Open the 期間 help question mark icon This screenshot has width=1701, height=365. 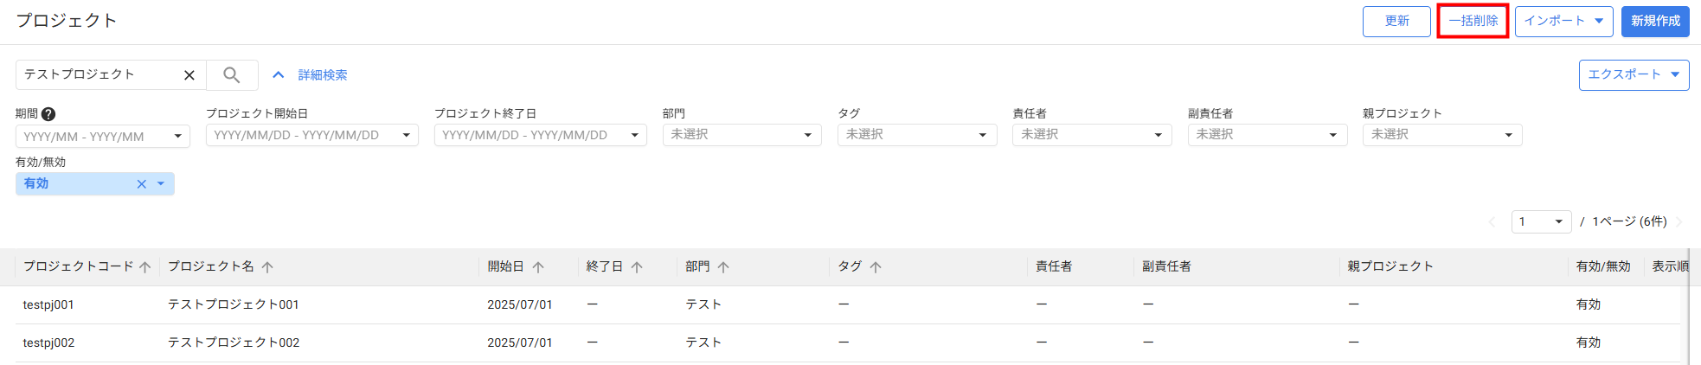pos(48,114)
